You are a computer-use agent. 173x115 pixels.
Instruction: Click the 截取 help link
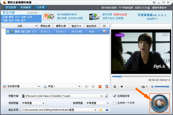click(x=11, y=17)
